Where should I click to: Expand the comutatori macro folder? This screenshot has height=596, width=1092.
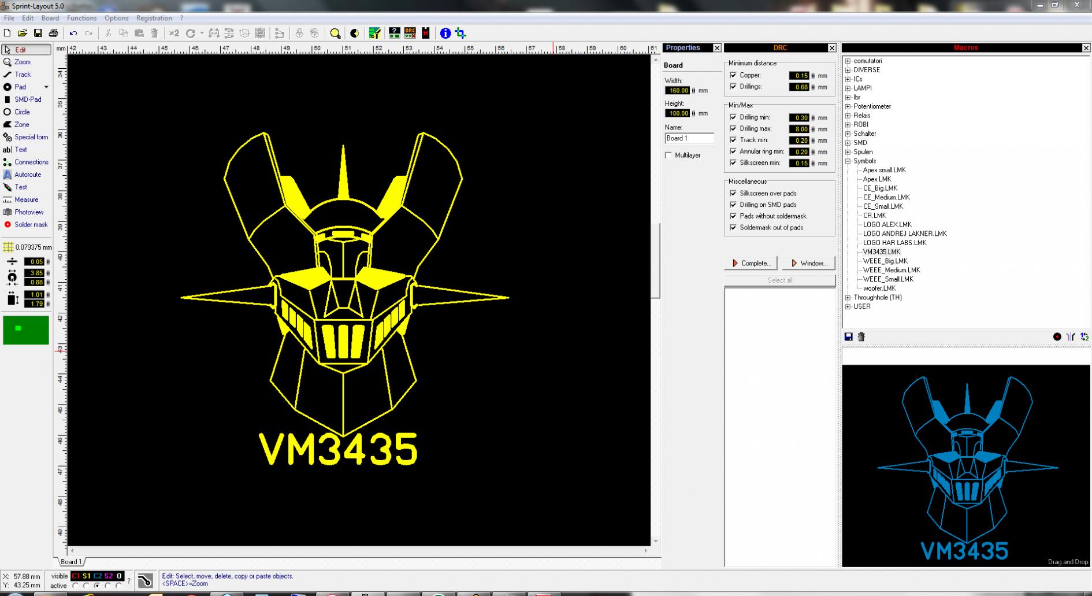(x=848, y=61)
